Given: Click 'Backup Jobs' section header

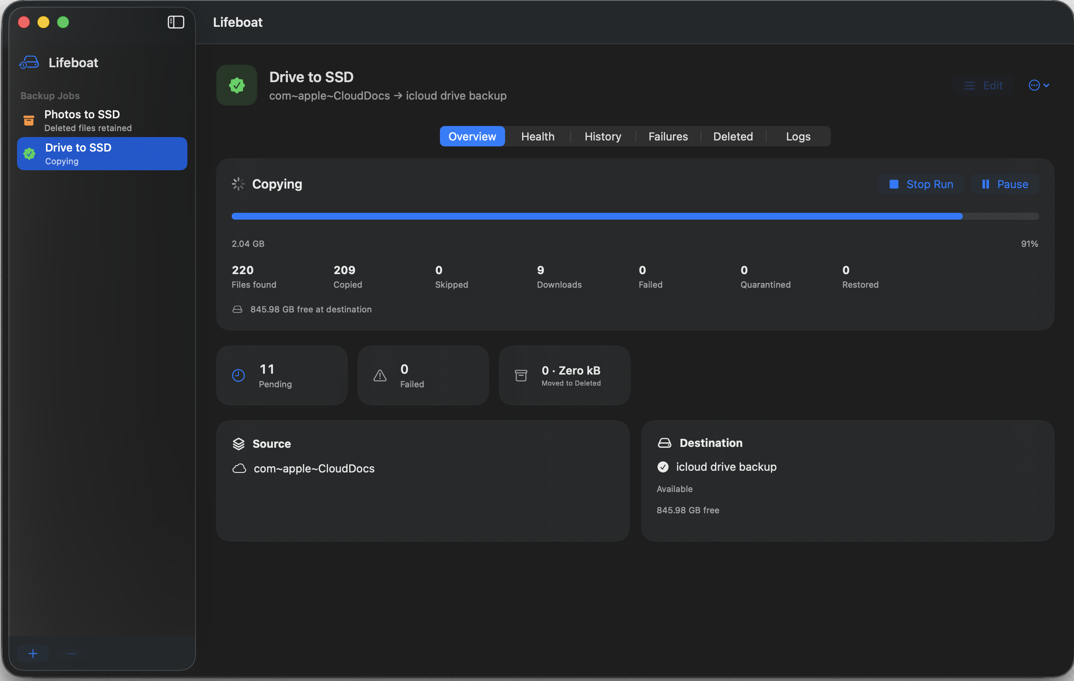Looking at the screenshot, I should [50, 96].
